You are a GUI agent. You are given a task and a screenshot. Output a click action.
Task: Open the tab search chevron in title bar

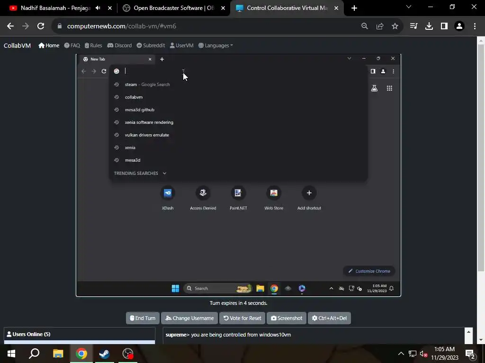(409, 7)
